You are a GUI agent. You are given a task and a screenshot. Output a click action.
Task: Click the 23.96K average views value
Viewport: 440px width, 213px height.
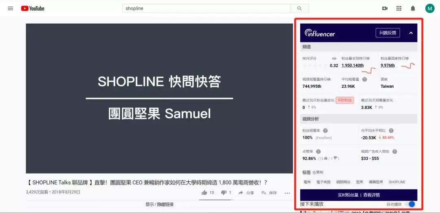point(348,86)
